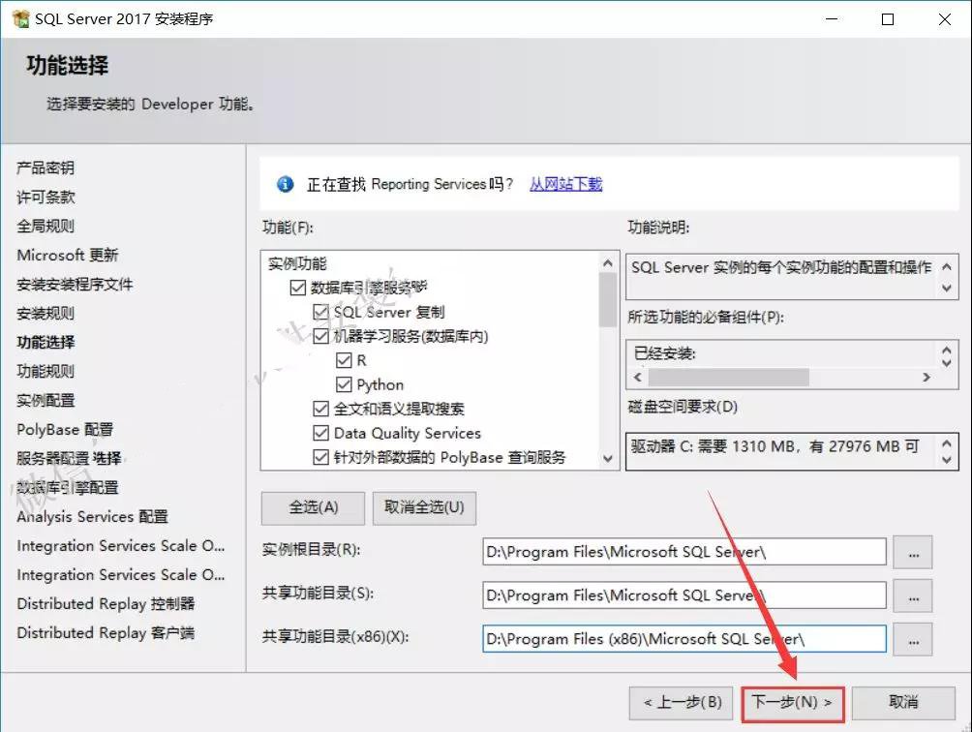The image size is (972, 732).
Task: Select 功能选择 step in sidebar
Action: coord(46,342)
